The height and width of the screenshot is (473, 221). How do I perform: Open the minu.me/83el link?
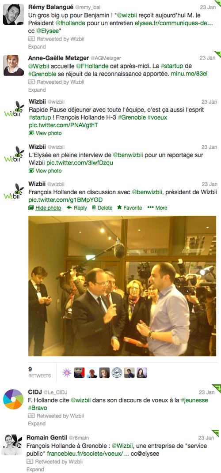[x=189, y=73]
